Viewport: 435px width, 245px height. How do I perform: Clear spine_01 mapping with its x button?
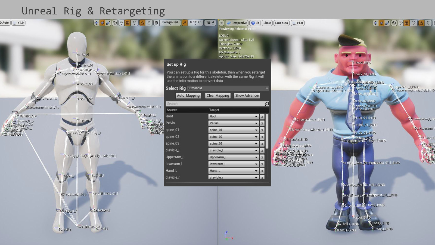coord(262,130)
